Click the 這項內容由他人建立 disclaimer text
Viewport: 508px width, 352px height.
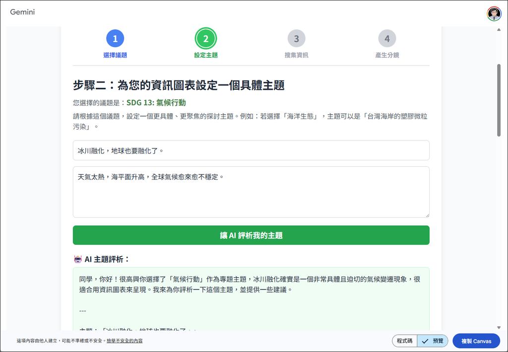pyautogui.click(x=62, y=341)
